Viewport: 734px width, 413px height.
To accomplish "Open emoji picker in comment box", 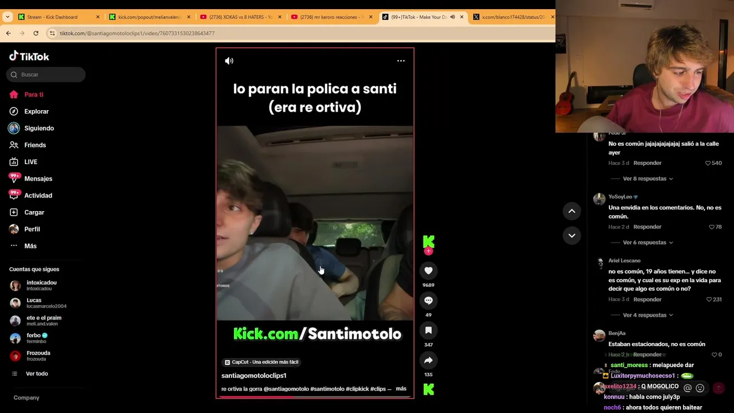I will (700, 388).
